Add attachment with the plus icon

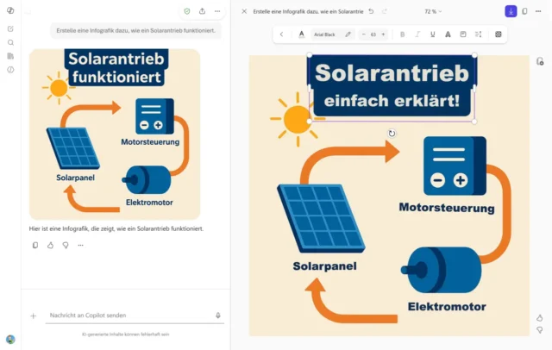pyautogui.click(x=34, y=316)
